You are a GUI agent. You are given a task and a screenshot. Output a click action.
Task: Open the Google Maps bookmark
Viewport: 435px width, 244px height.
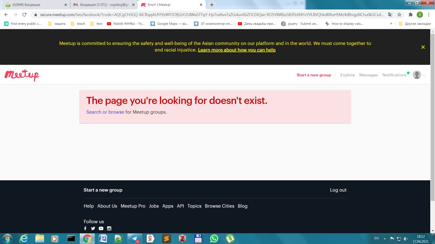169,24
